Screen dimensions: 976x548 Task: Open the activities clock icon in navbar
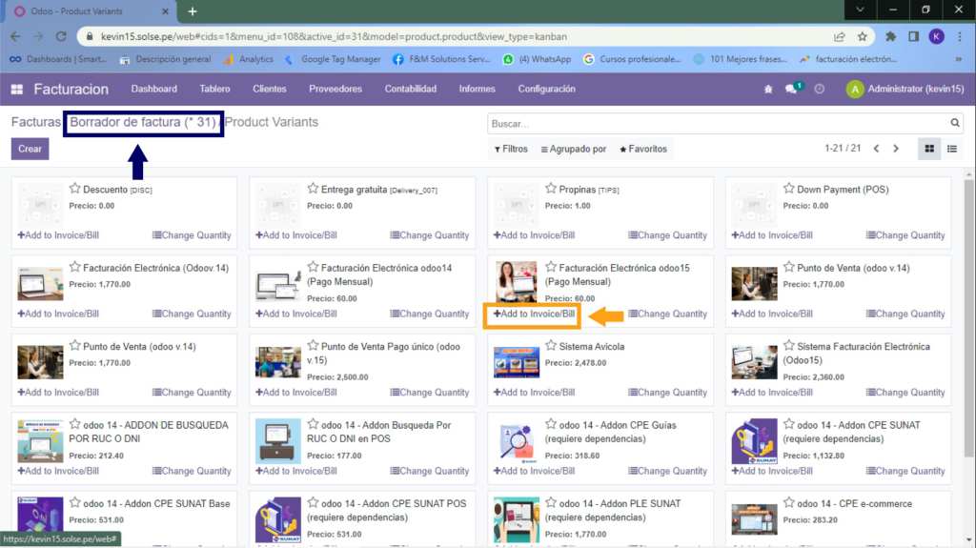(819, 89)
